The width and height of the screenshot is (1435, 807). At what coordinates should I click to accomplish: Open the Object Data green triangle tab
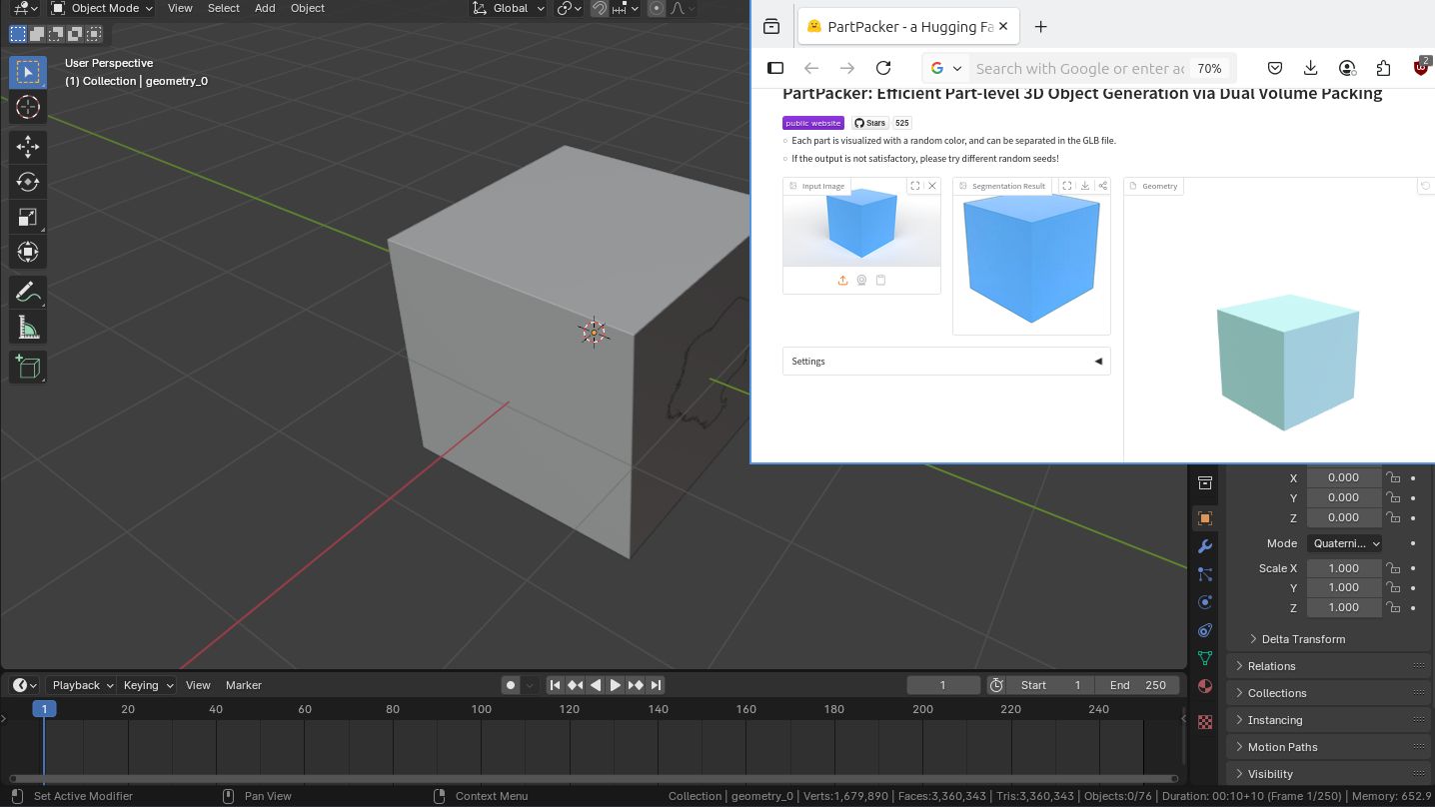(1204, 658)
